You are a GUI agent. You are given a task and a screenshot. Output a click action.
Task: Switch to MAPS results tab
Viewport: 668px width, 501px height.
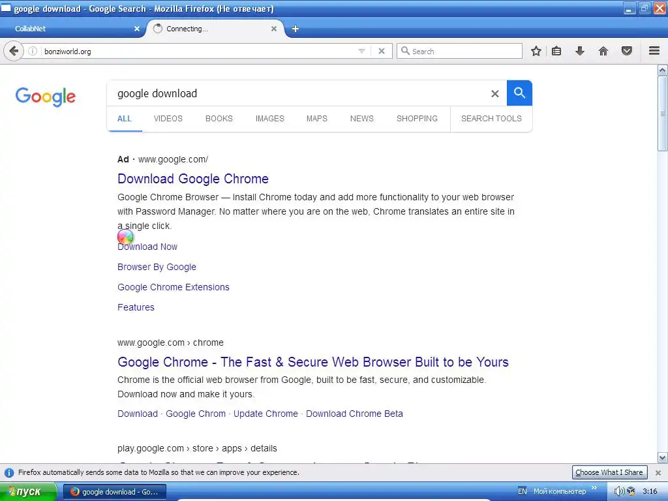coord(317,119)
